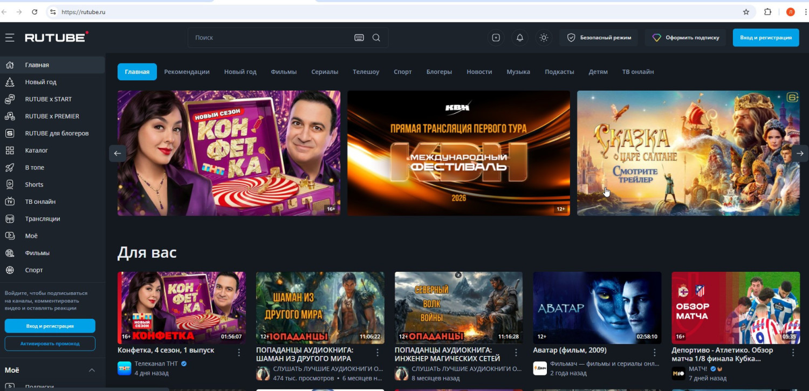Click the magnifier search icon

(x=376, y=38)
